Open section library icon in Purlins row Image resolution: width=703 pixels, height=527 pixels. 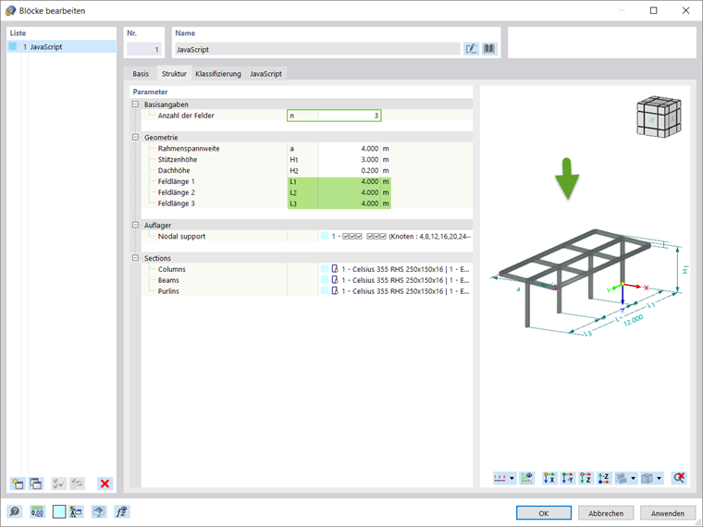335,291
